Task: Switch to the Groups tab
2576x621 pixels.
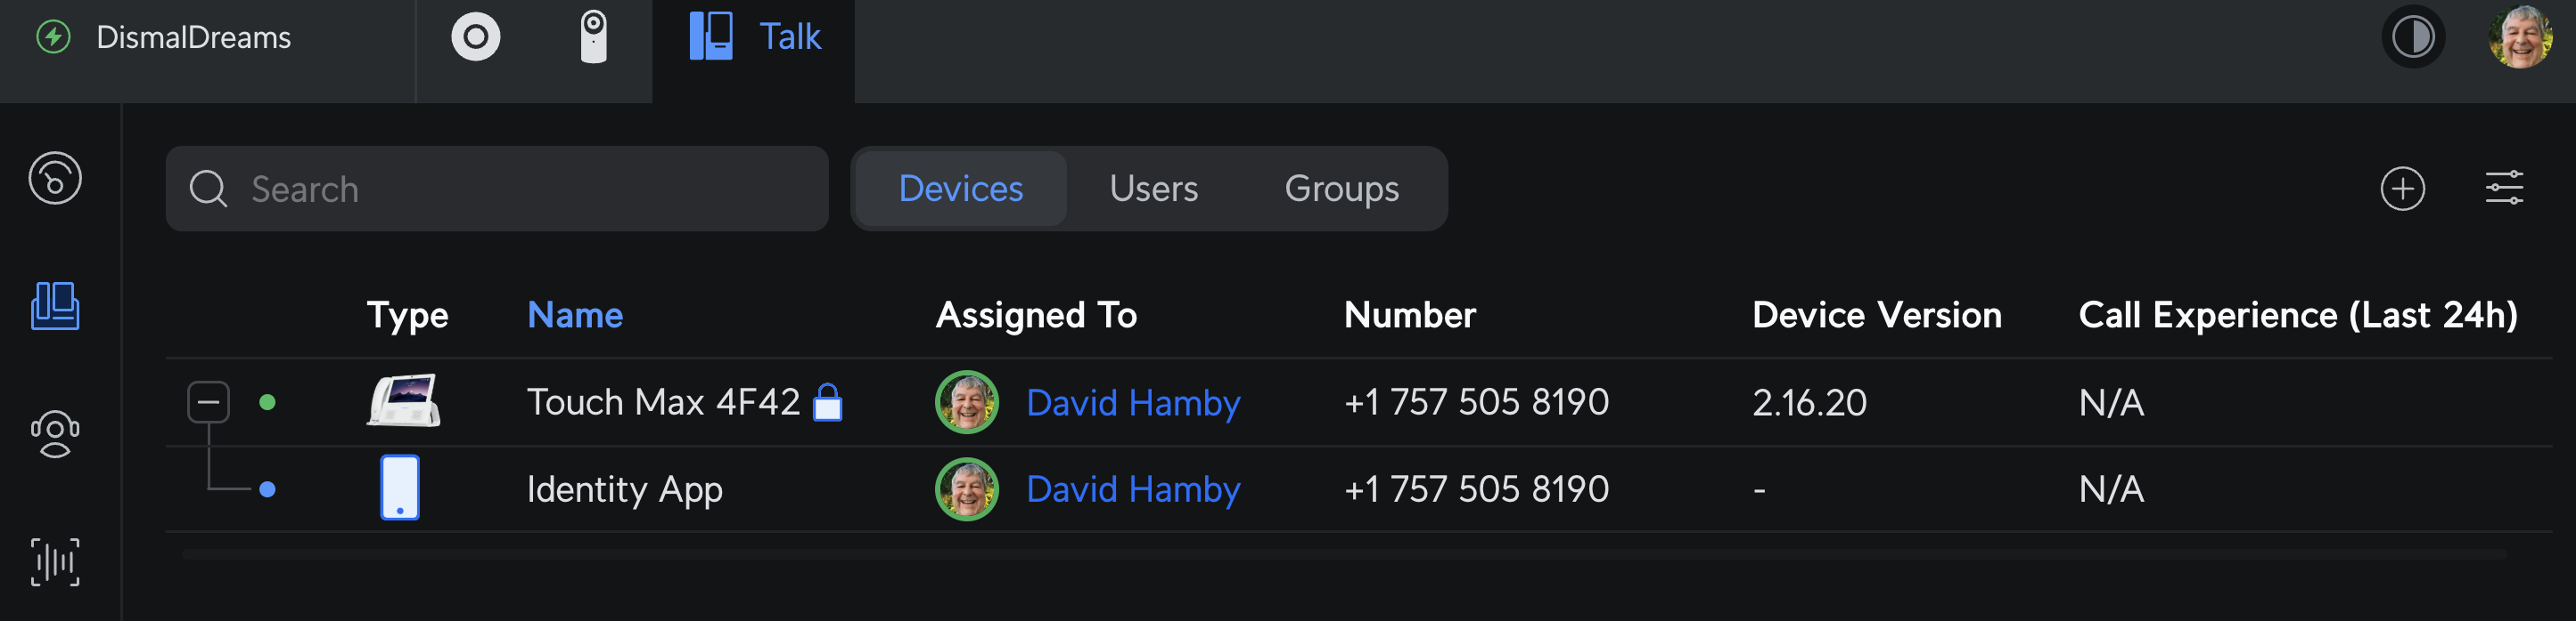Action: coord(1341,189)
